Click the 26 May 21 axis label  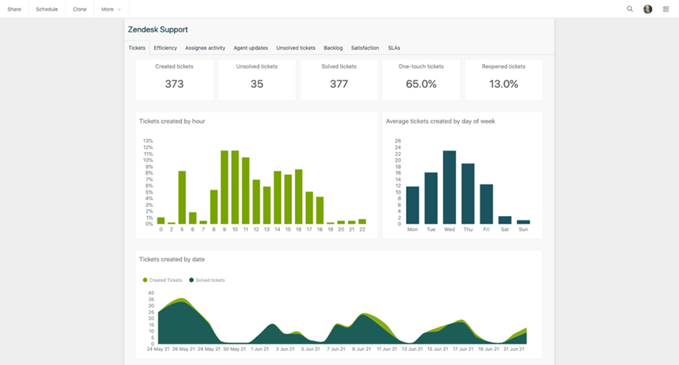[184, 349]
